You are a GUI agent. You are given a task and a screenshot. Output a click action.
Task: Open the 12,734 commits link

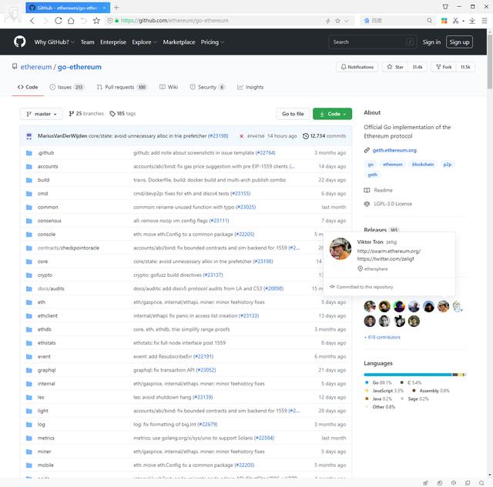coord(324,136)
